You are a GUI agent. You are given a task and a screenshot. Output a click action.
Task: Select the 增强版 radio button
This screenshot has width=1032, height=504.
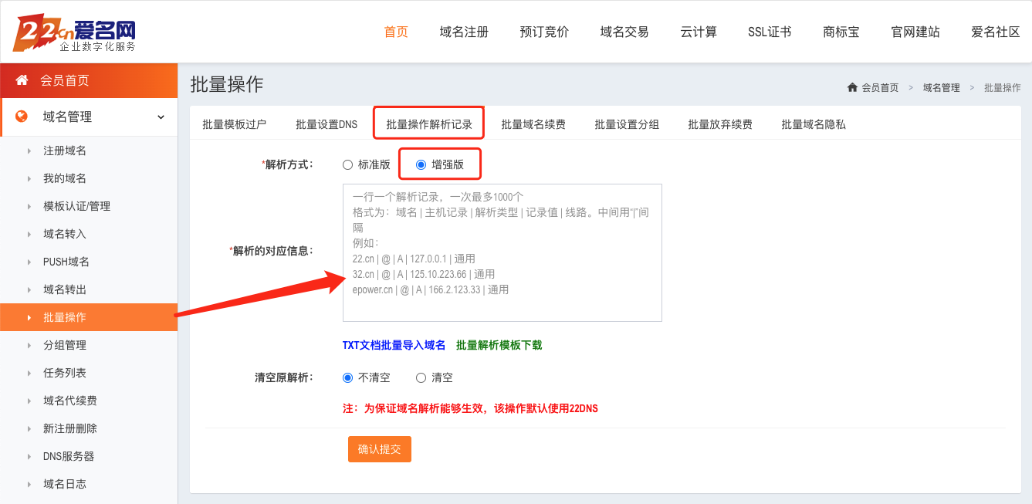point(421,164)
